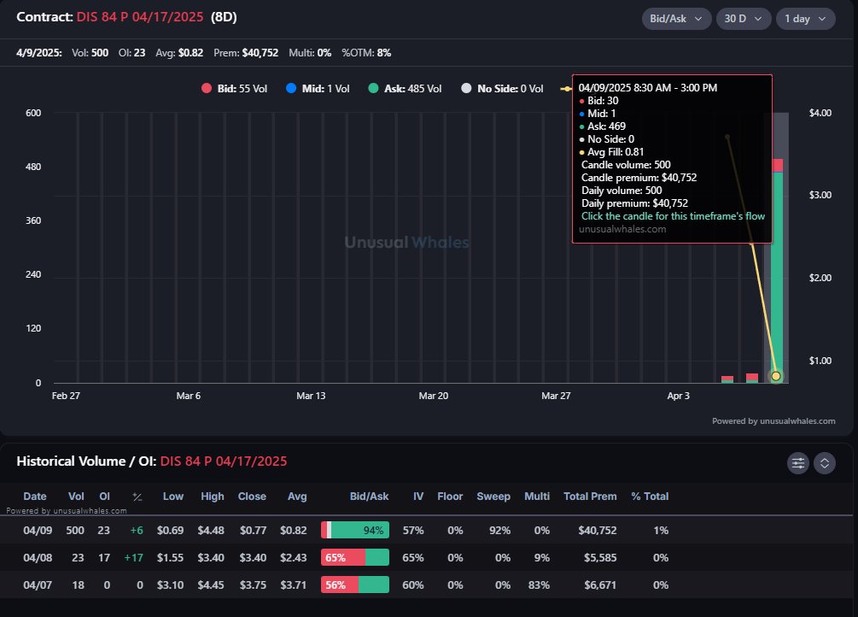
Task: Sort table by IV column
Action: pyautogui.click(x=418, y=497)
